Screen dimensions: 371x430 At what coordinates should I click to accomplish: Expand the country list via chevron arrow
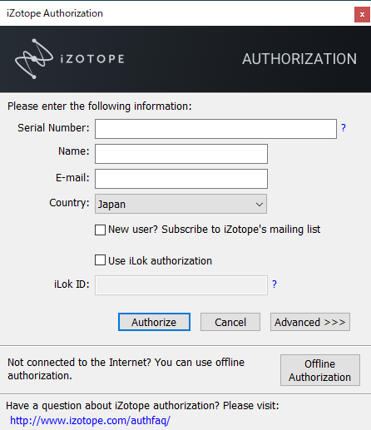pyautogui.click(x=260, y=205)
